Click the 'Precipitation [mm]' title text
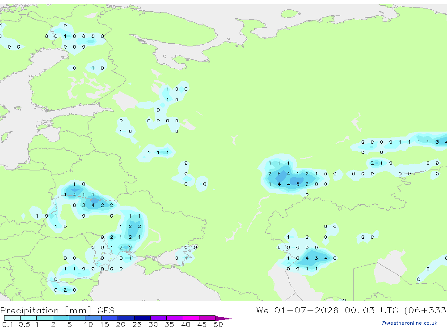 pyautogui.click(x=46, y=310)
